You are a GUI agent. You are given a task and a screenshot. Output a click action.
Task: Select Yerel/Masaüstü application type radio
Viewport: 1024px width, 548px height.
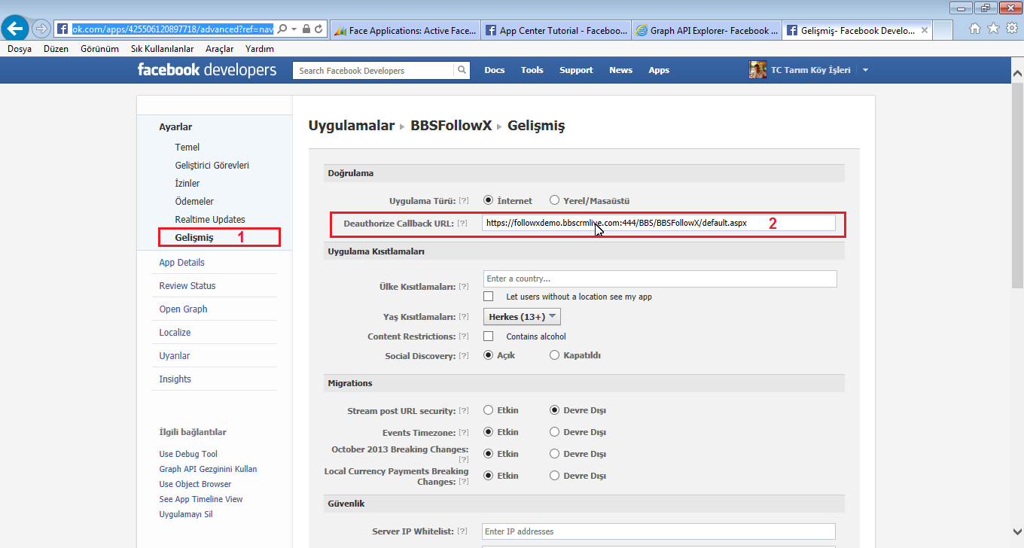click(x=555, y=200)
